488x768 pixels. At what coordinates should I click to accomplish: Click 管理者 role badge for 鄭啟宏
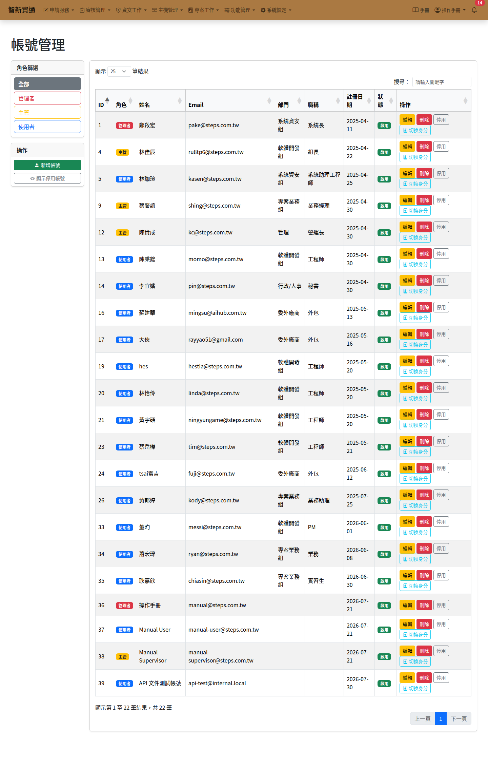coord(124,126)
